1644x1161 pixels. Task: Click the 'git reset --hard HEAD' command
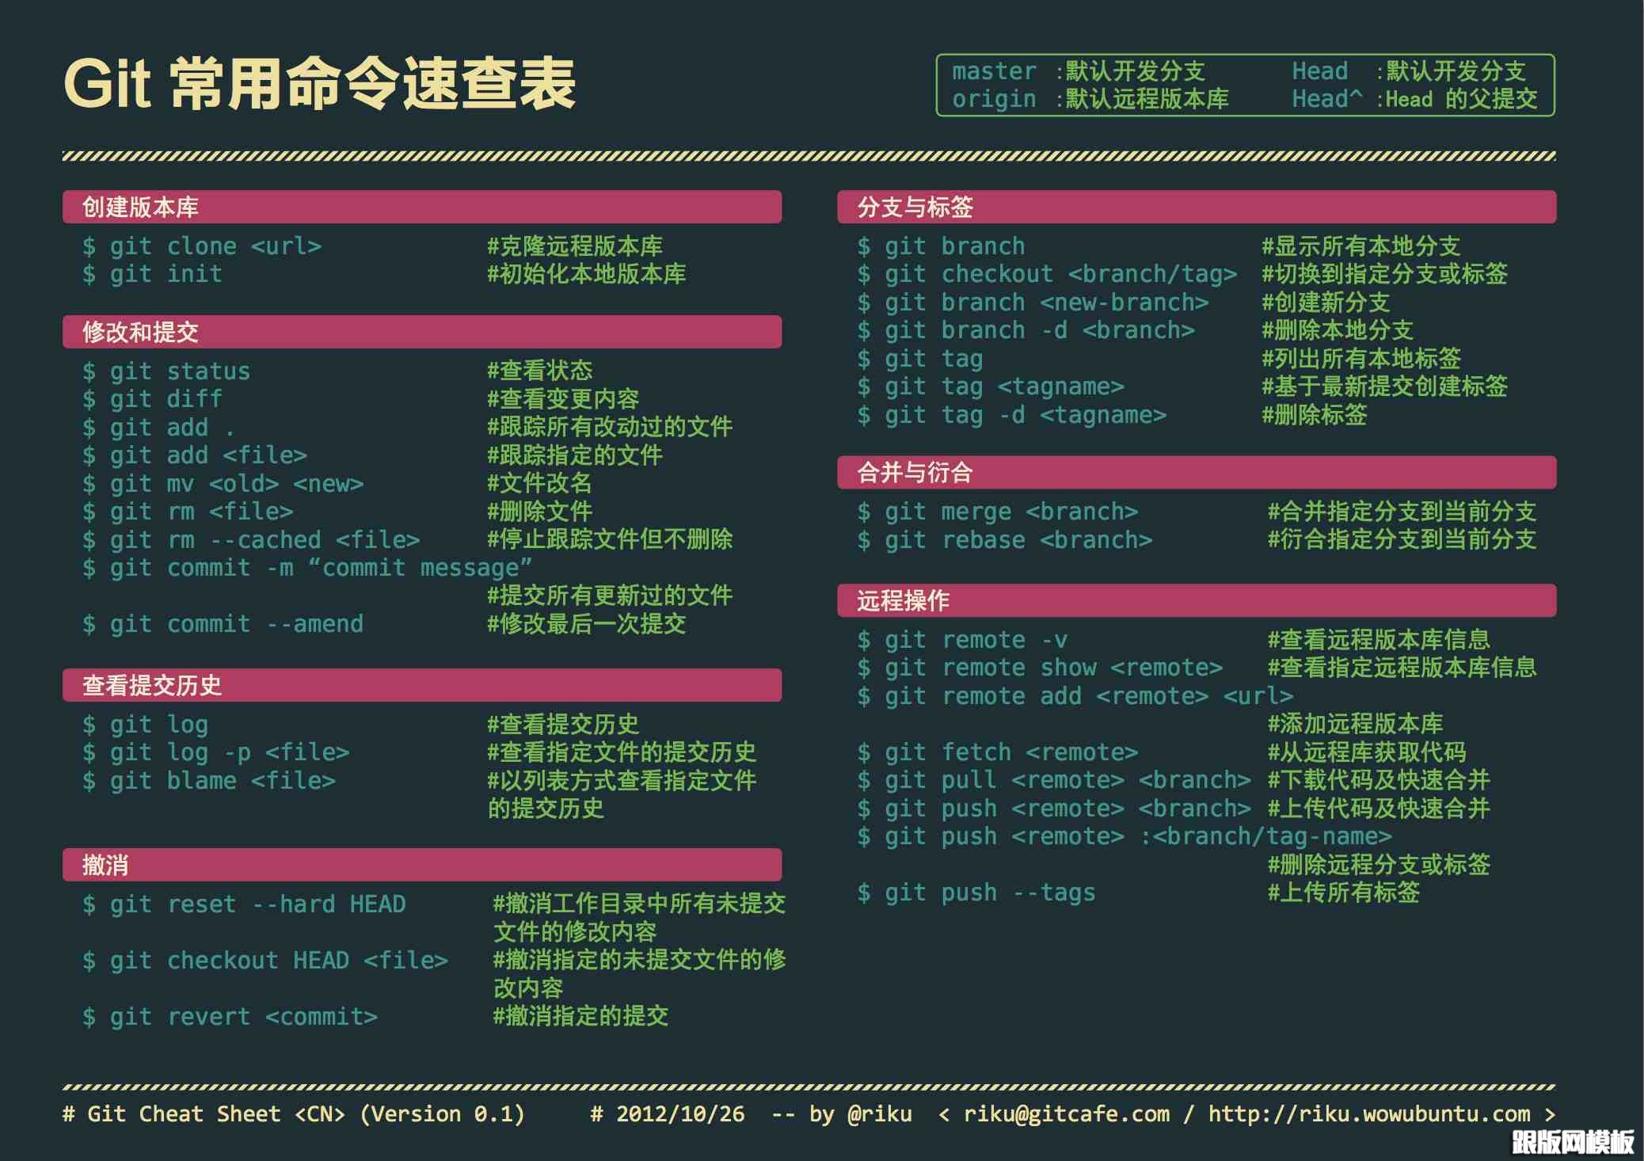pos(244,904)
